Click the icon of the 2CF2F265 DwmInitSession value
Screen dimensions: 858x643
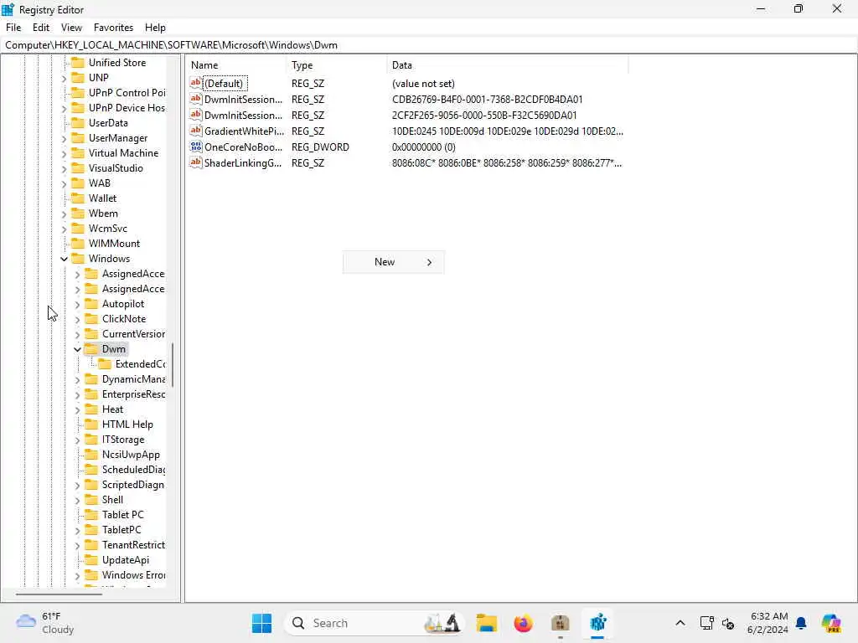point(196,115)
